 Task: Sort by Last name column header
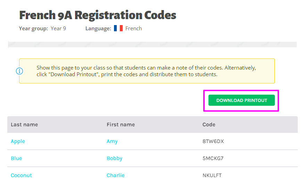pyautogui.click(x=24, y=125)
